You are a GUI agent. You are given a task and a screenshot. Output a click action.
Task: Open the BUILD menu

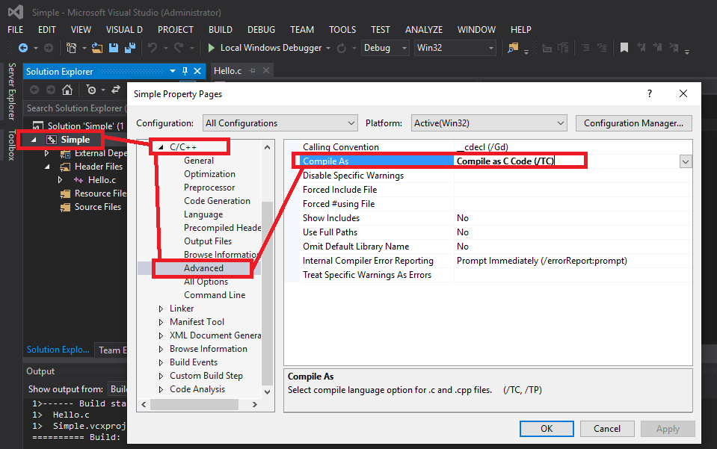click(x=221, y=30)
